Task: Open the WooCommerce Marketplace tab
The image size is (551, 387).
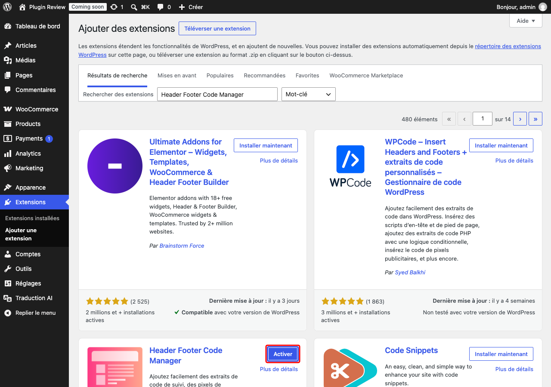Action: click(366, 76)
